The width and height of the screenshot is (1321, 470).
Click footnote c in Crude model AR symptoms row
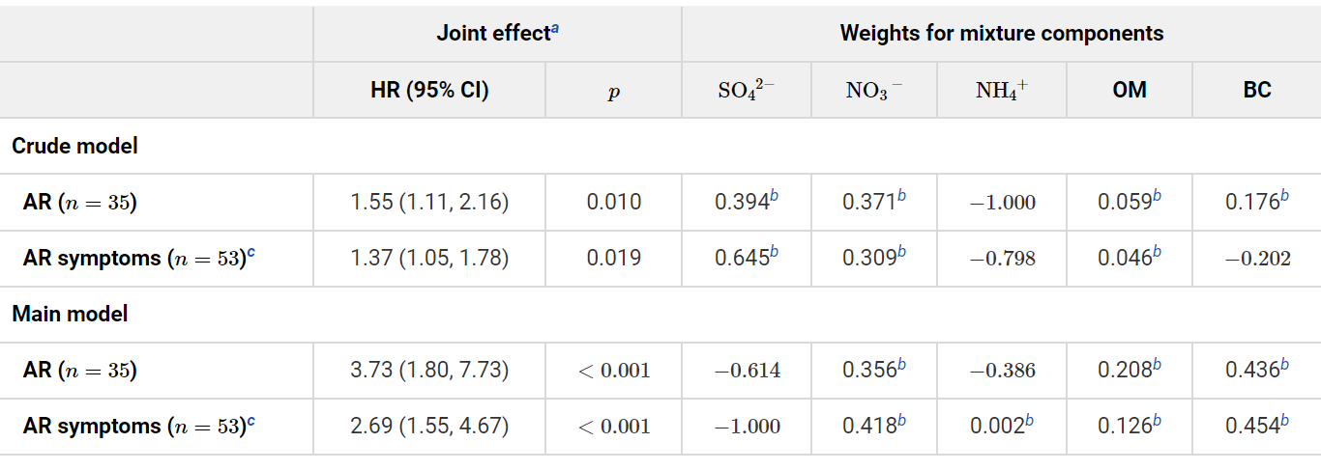tap(251, 254)
